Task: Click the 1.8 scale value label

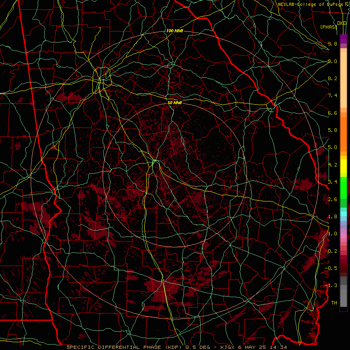Action: (332, 217)
